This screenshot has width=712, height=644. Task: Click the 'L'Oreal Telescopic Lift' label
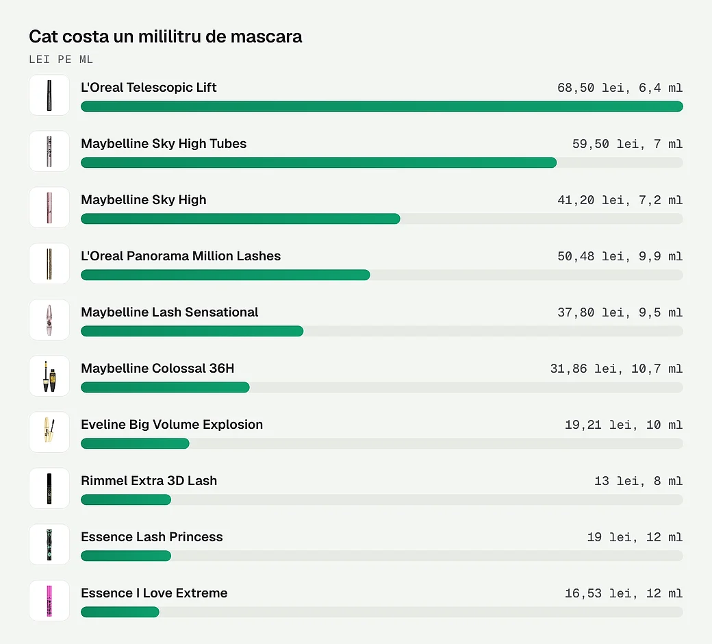pyautogui.click(x=149, y=87)
